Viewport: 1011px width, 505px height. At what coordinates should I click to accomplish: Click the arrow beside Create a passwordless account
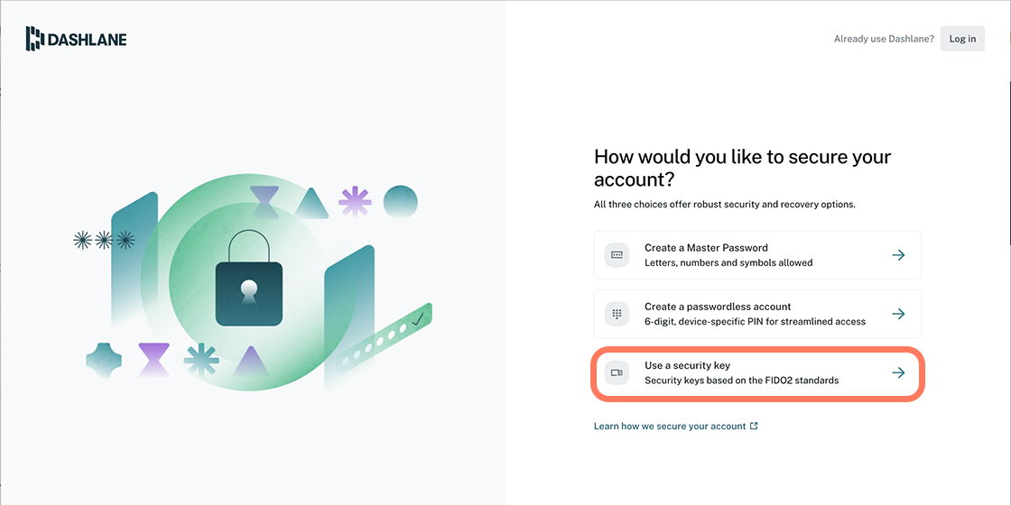(898, 314)
